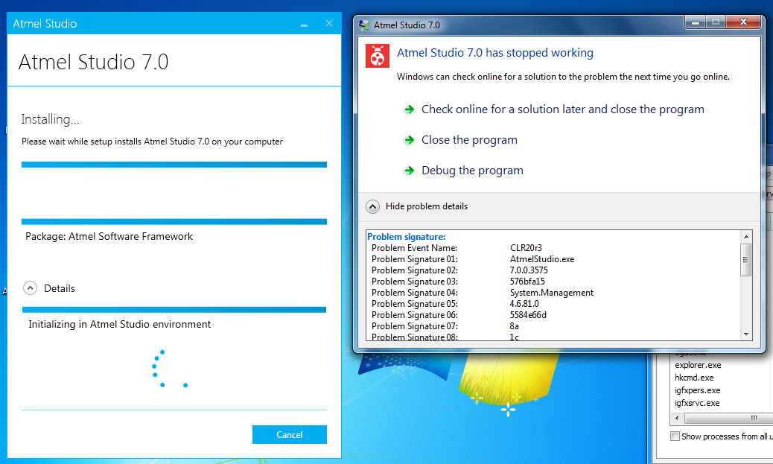Click green arrow beside Check online option

[409, 109]
